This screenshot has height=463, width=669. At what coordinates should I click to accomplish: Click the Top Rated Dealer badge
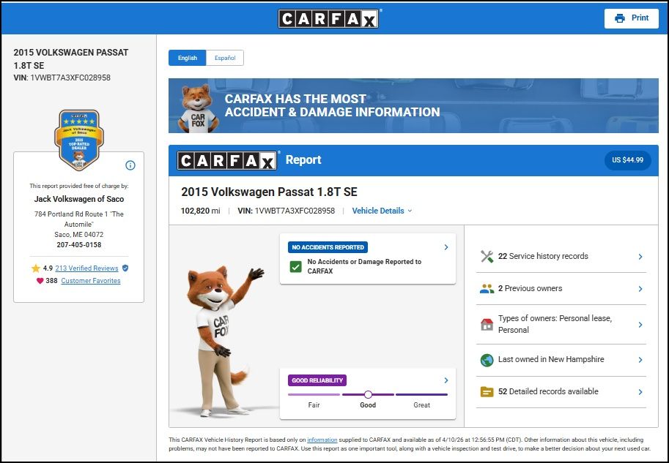(78, 139)
